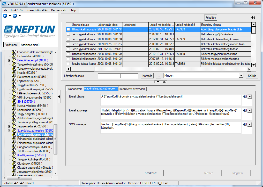The width and height of the screenshot is (263, 187).
Task: Click the icon beside Okmányok (34000)
Action: point(14,164)
